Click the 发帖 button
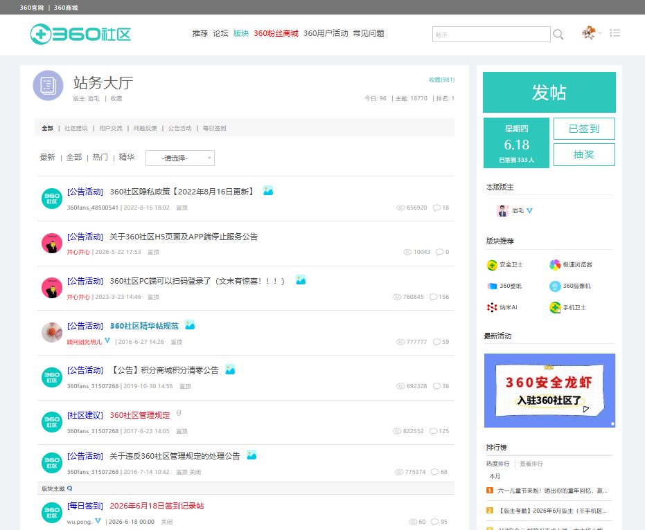 coord(549,93)
